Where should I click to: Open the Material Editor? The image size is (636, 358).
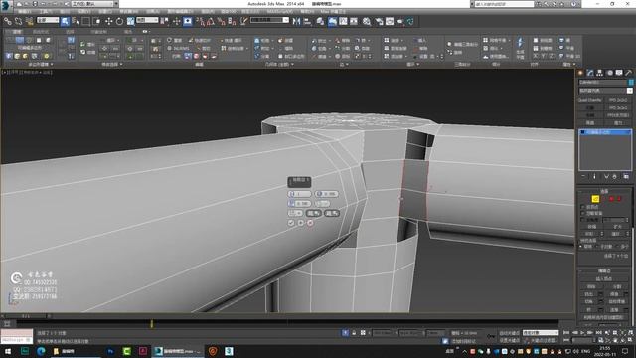[367, 21]
